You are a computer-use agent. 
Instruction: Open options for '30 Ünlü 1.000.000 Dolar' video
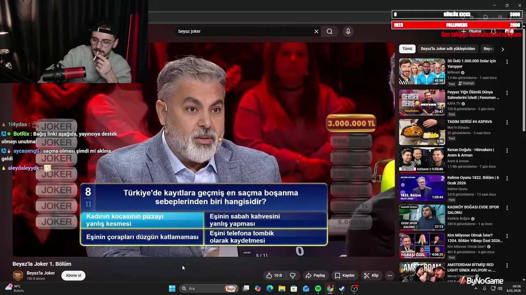click(507, 62)
